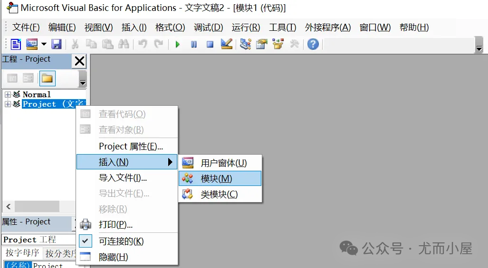Select Project (文字 in project tree
The image size is (488, 268).
coord(53,104)
